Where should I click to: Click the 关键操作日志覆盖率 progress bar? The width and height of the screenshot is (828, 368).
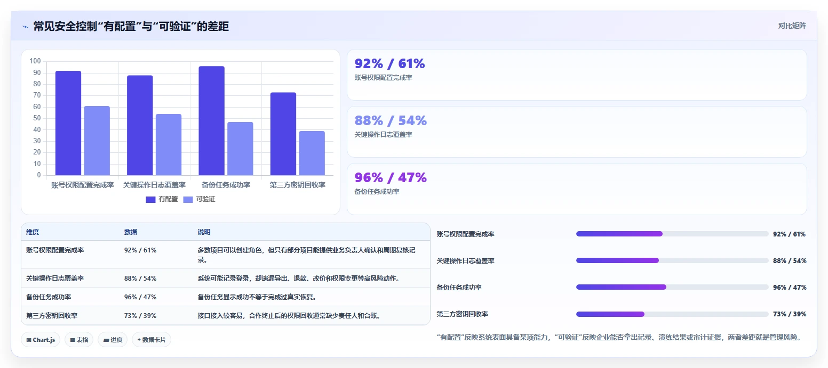672,260
